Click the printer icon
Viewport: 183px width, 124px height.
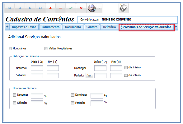[92, 8]
